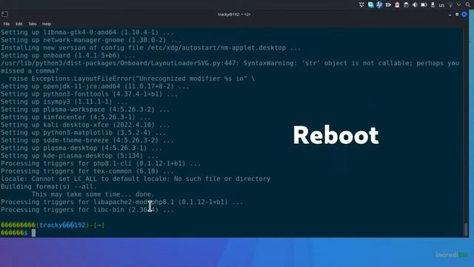Click the teal monitor icon in the system tray

(x=370, y=5)
